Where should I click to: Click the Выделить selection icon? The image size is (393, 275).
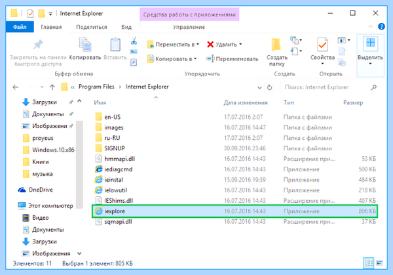click(370, 43)
